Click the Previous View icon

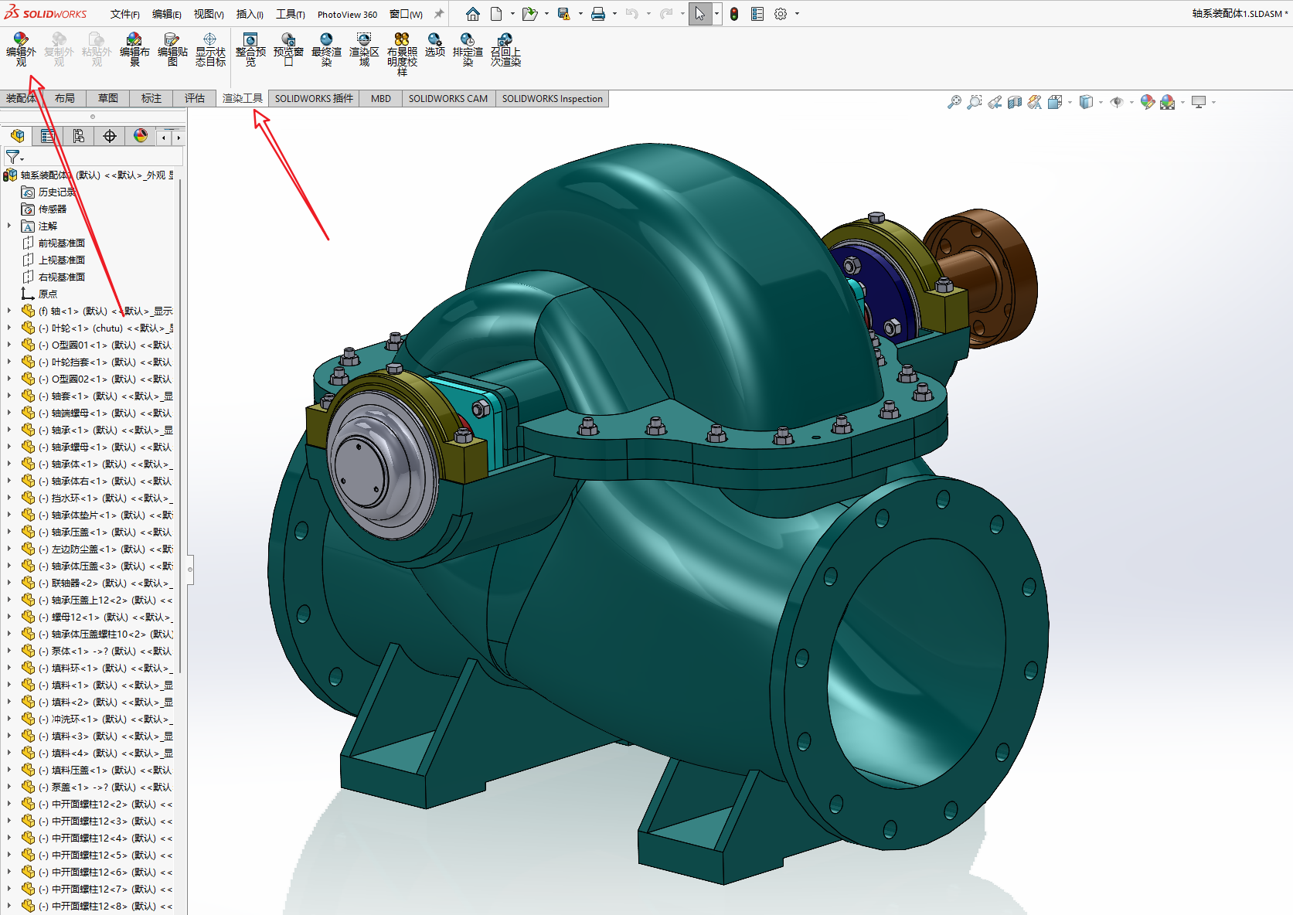995,102
